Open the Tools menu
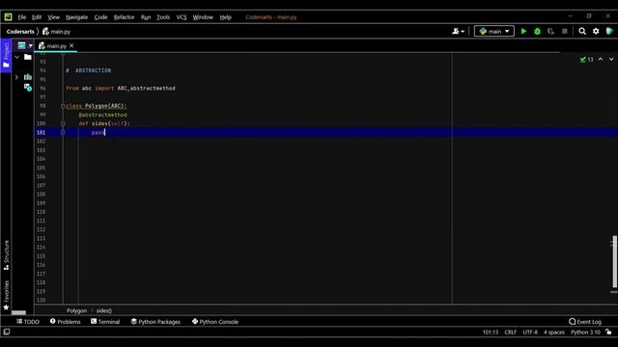The image size is (618, 347). [163, 17]
